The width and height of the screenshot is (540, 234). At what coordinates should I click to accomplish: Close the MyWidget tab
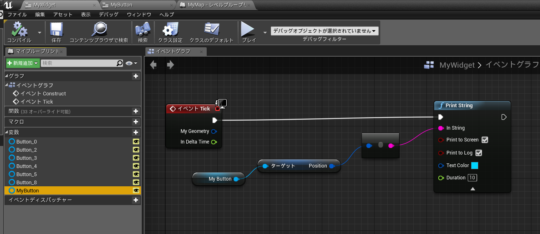pyautogui.click(x=94, y=6)
